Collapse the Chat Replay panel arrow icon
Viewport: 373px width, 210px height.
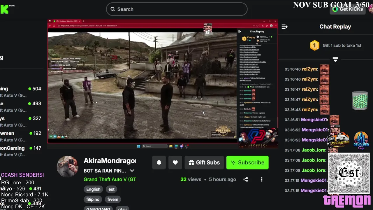(284, 27)
